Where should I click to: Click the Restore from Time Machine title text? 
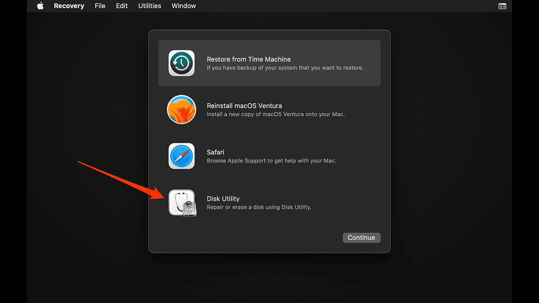pyautogui.click(x=248, y=59)
